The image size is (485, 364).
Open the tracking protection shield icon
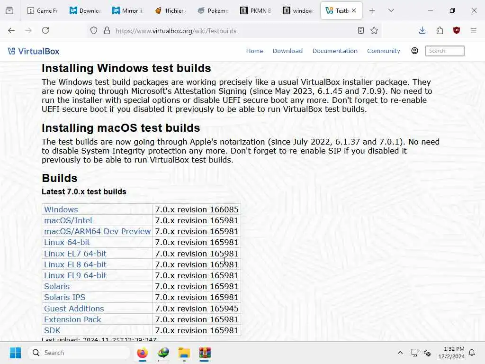[x=94, y=31]
